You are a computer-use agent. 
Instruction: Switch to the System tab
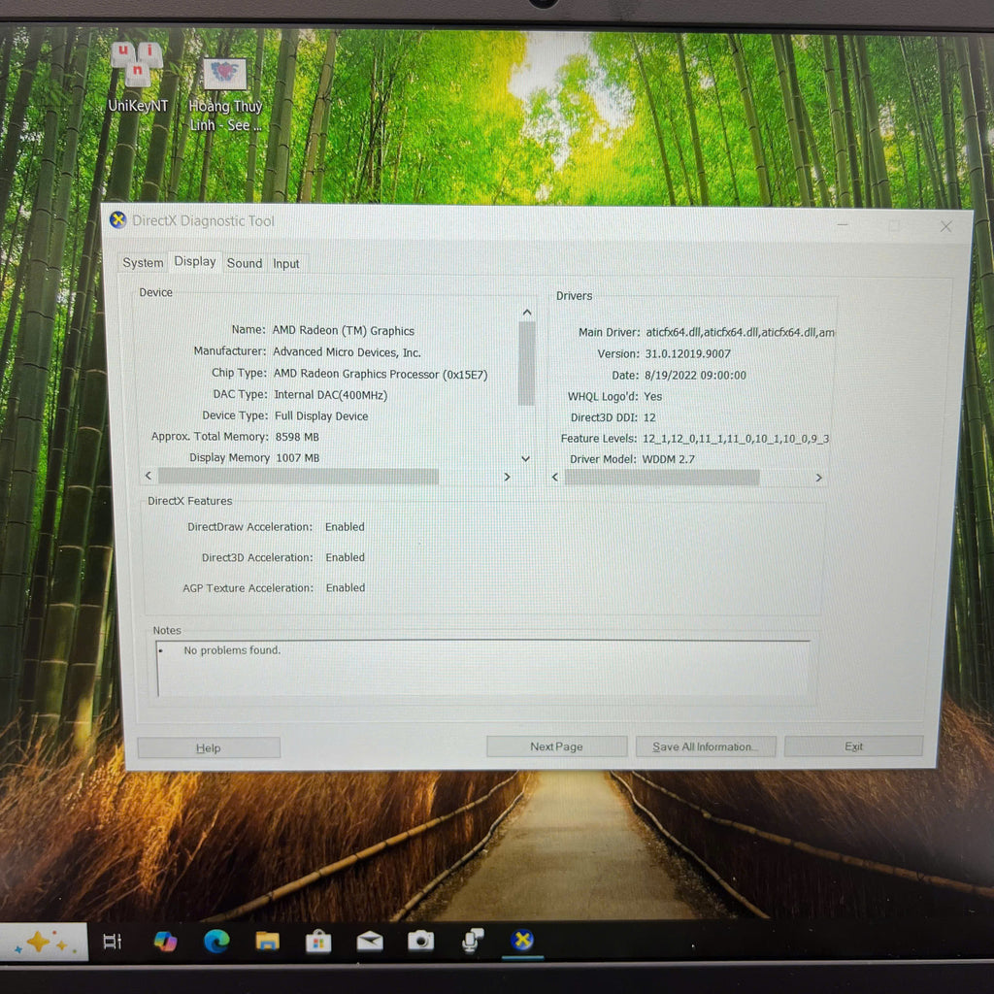(x=143, y=263)
